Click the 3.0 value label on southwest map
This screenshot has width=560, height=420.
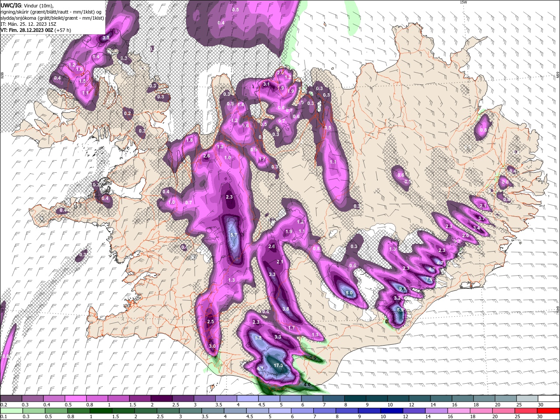212,346
